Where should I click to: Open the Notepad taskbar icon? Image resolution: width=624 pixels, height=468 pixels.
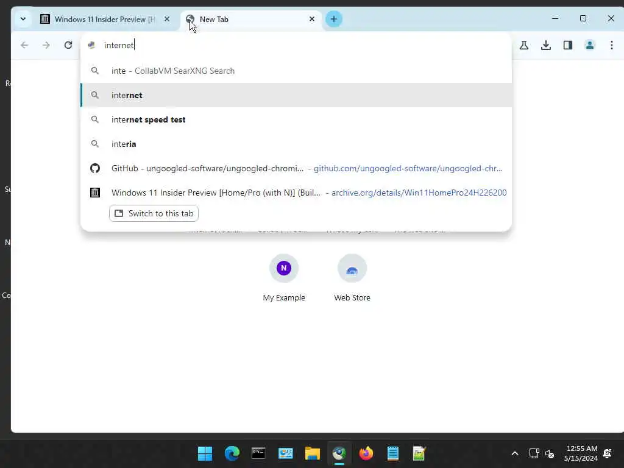pos(393,453)
